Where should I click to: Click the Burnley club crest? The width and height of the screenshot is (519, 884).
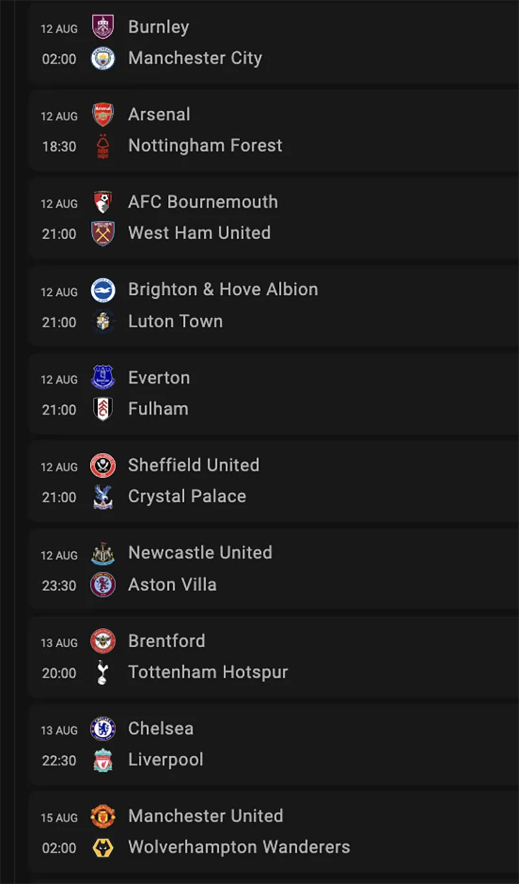click(x=103, y=27)
